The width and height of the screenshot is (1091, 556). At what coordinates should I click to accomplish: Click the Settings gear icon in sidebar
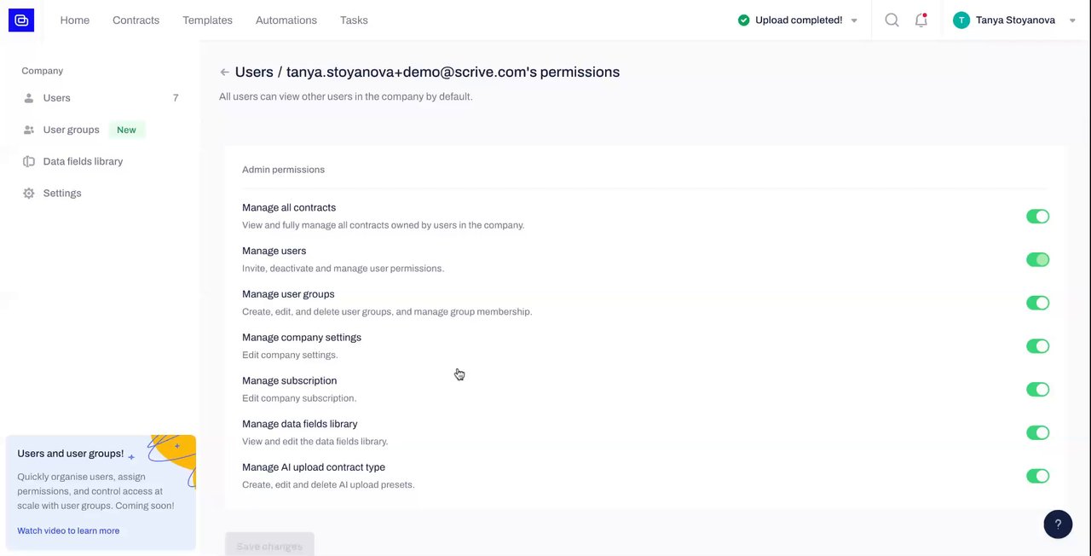29,194
